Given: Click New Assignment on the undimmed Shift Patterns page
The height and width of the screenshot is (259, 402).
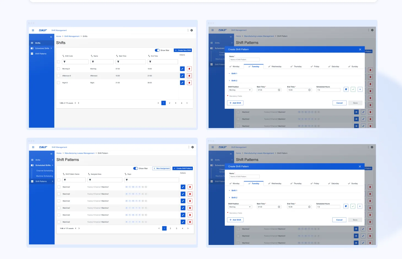Looking at the screenshot, I should point(161,168).
